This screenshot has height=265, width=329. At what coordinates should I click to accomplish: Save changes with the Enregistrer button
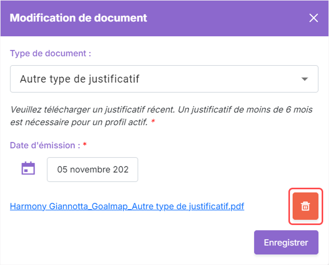286,242
